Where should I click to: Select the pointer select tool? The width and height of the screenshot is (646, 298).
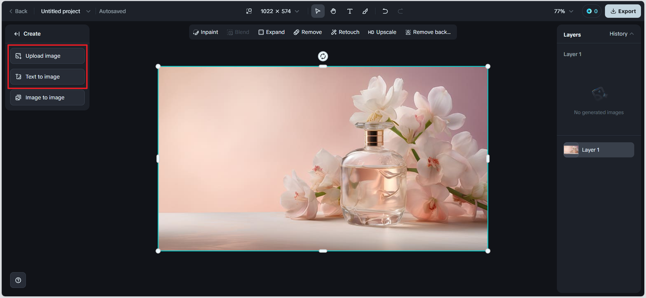[317, 11]
